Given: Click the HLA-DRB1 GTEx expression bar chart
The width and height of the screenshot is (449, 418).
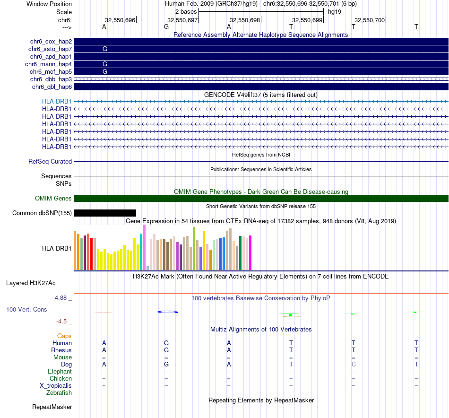Looking at the screenshot, I should tap(163, 247).
